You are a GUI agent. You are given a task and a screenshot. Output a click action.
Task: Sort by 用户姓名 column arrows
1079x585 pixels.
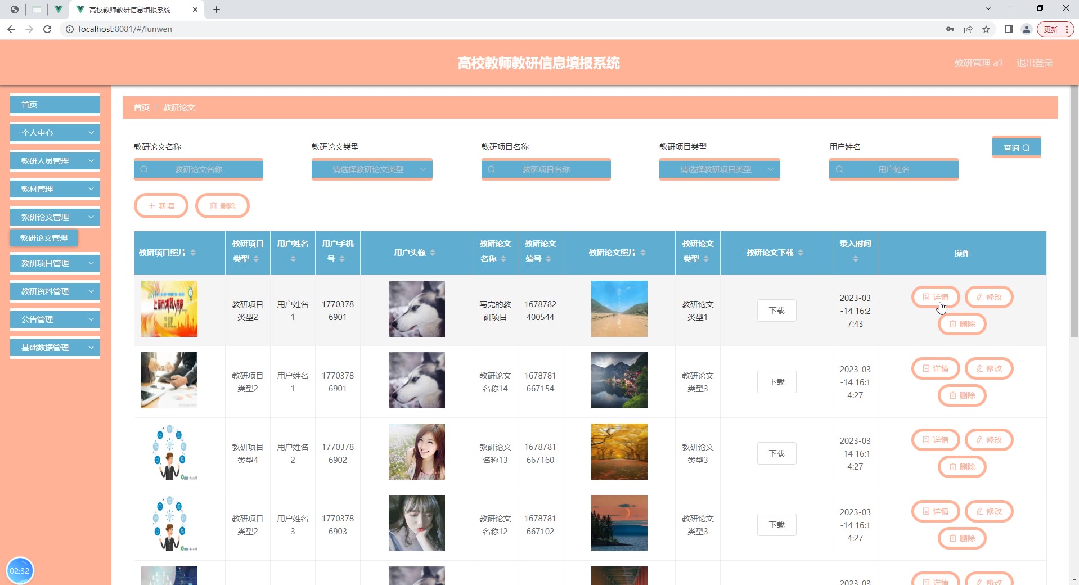[293, 259]
